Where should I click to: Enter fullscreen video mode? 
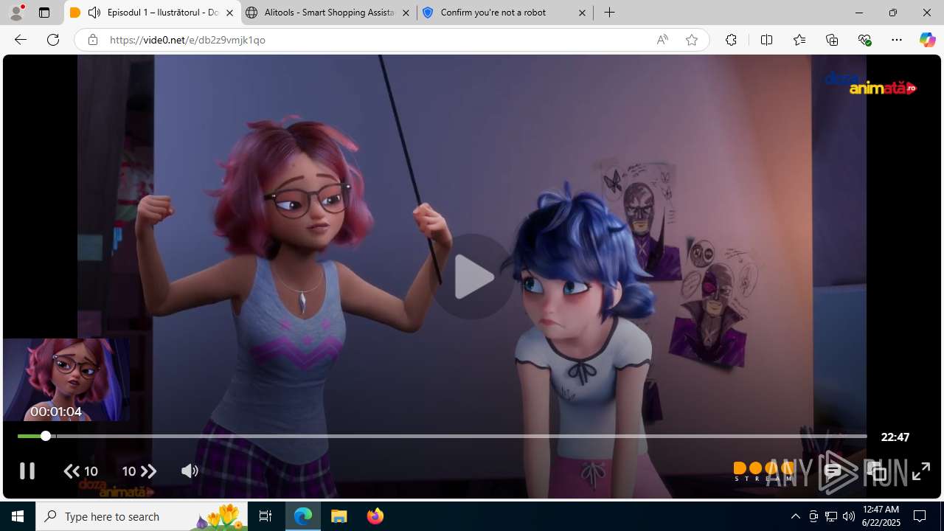pos(920,471)
